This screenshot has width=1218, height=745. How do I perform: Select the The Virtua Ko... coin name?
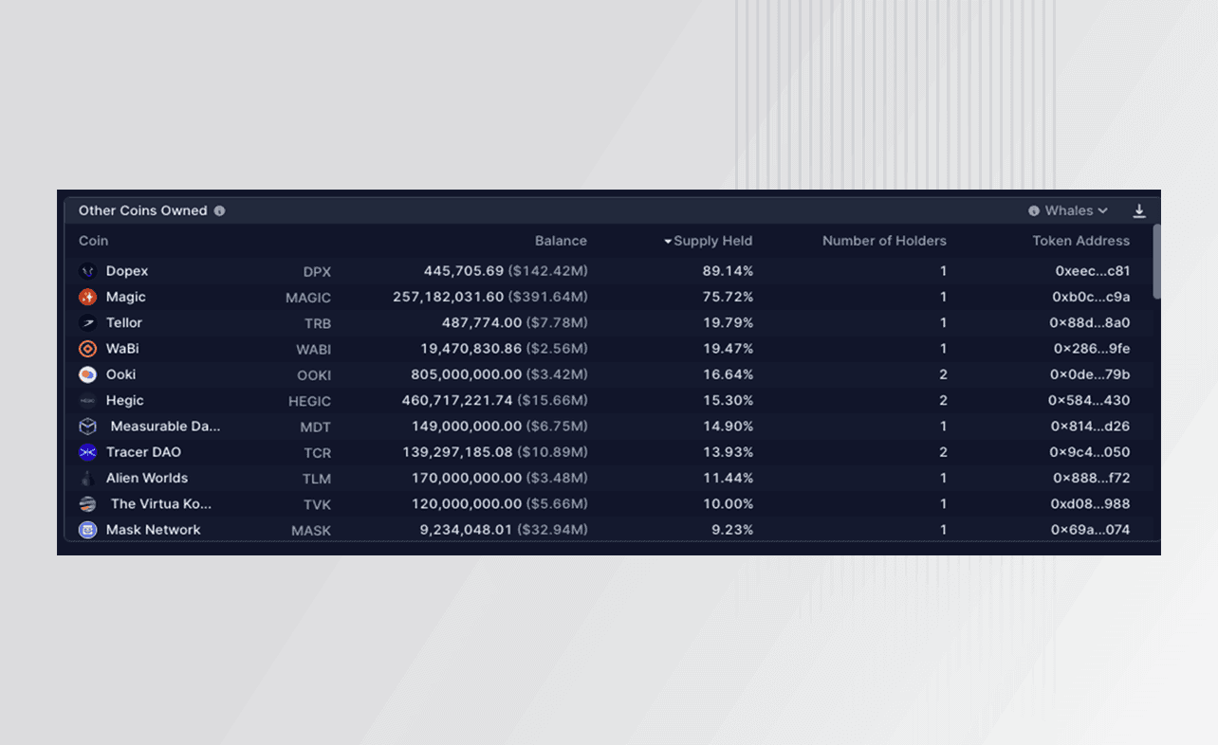tap(161, 504)
